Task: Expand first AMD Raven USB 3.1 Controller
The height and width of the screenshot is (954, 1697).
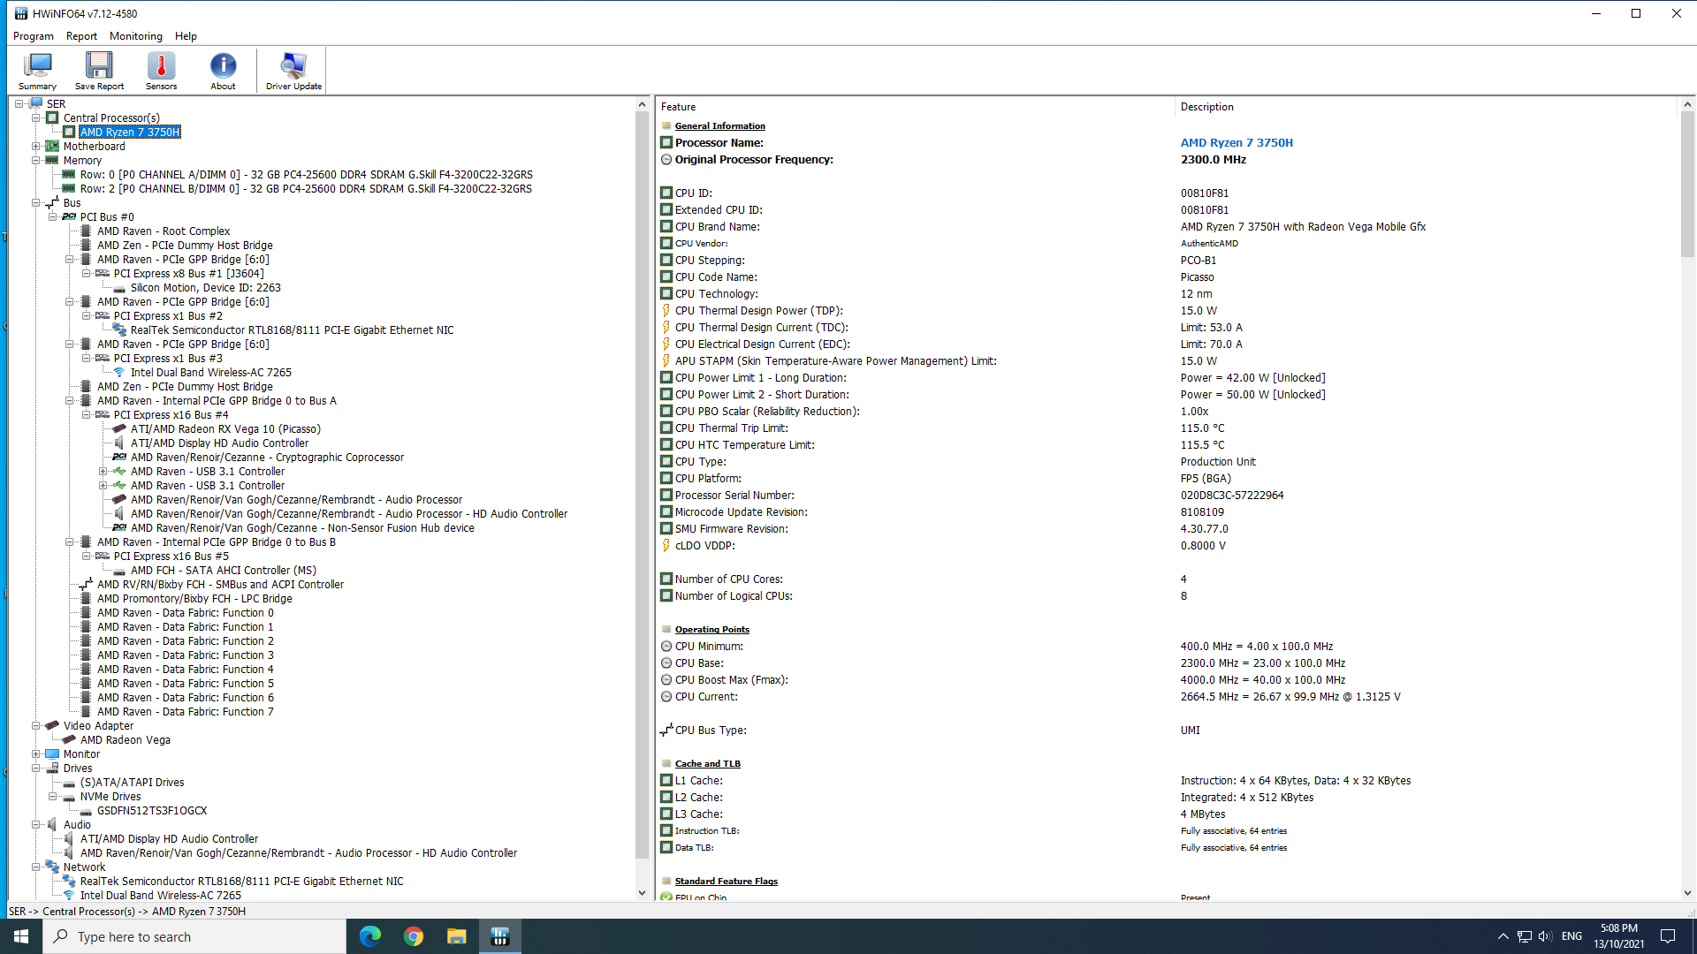Action: [103, 472]
